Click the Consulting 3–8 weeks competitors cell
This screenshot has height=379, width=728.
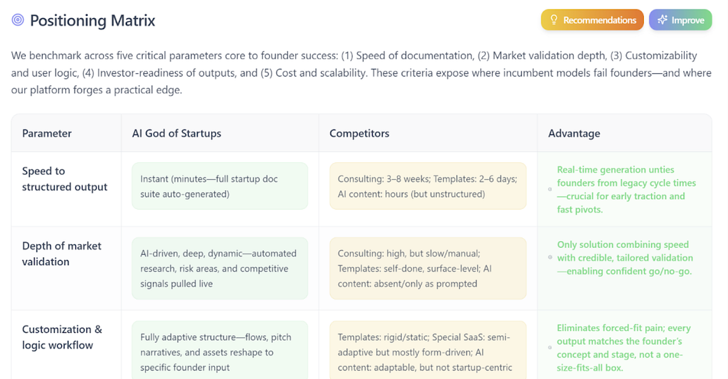pos(428,184)
